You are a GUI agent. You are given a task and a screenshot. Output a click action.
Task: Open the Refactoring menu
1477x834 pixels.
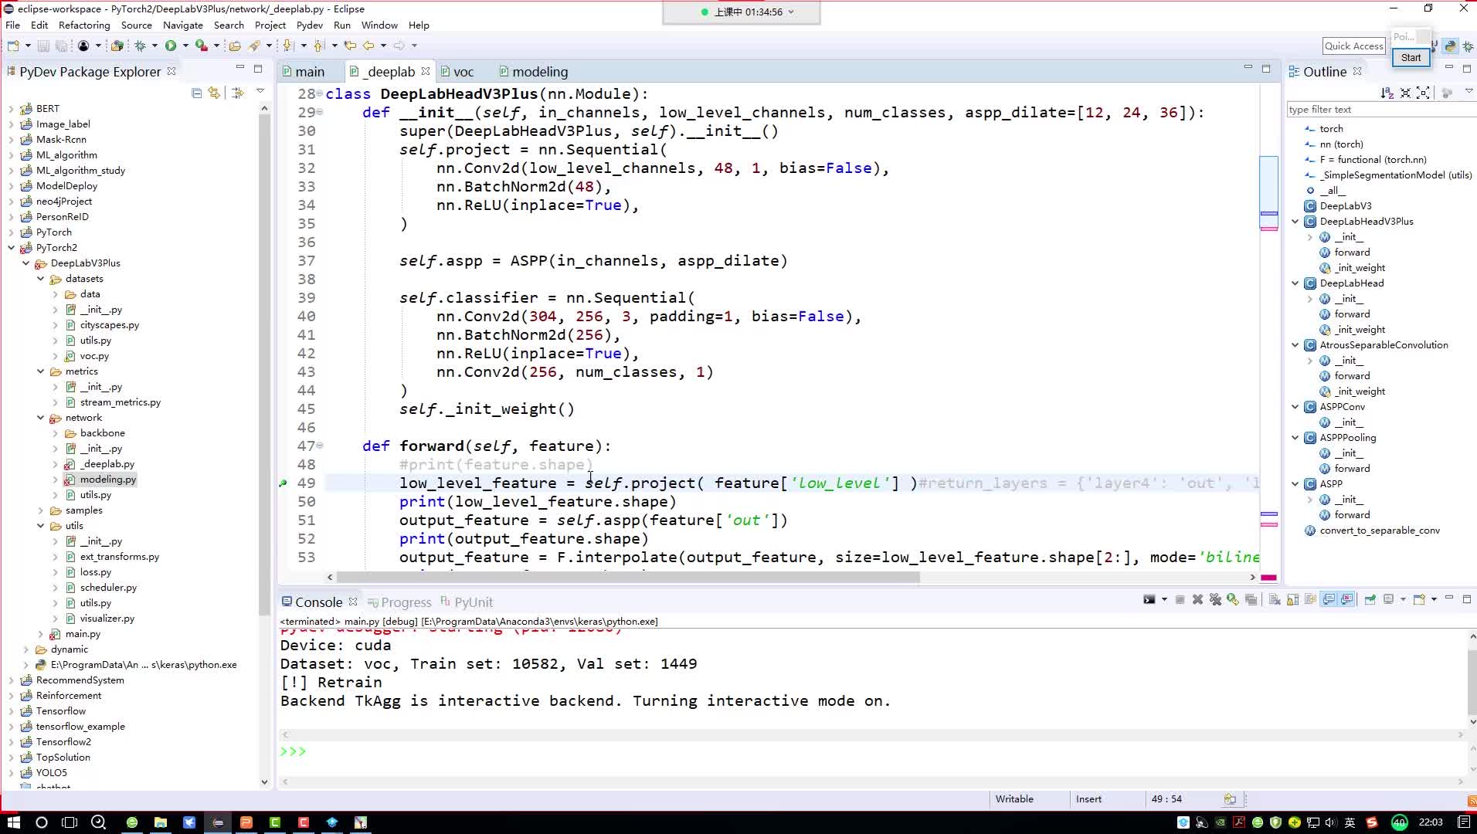click(84, 25)
